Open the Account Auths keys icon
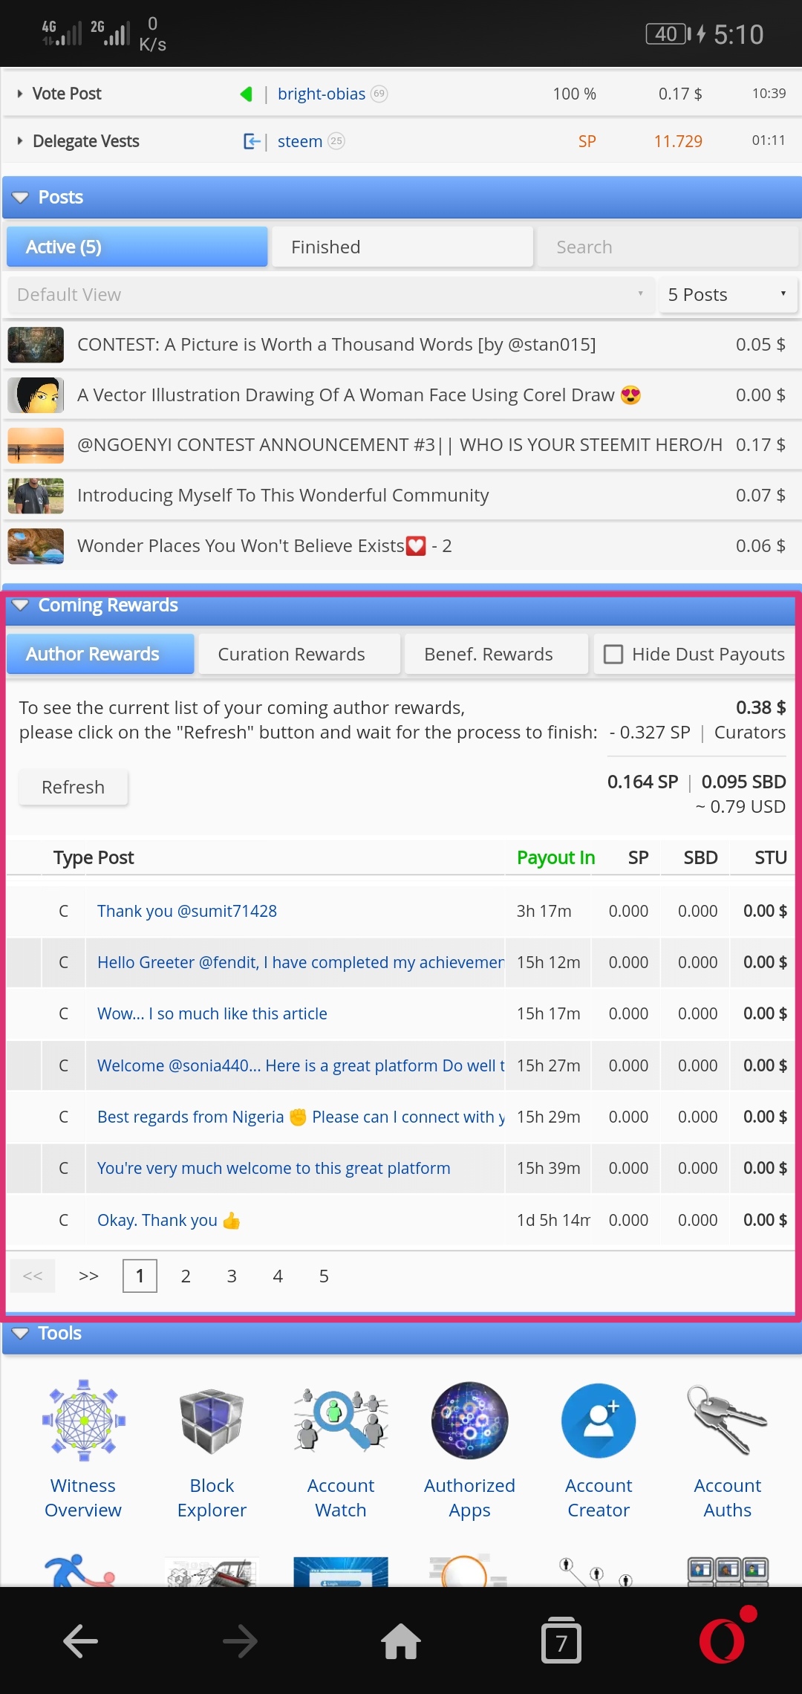 pyautogui.click(x=727, y=1420)
